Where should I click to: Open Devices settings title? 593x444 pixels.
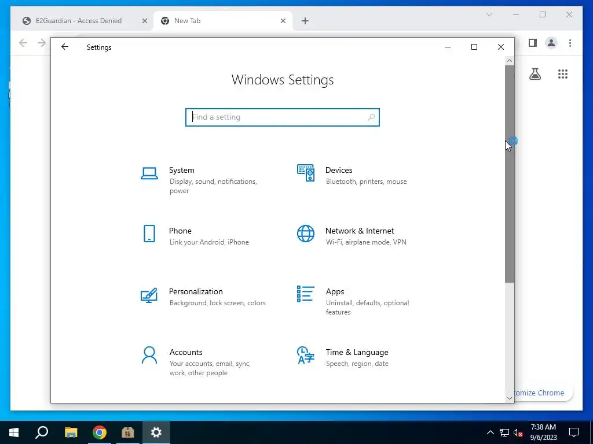pyautogui.click(x=339, y=171)
